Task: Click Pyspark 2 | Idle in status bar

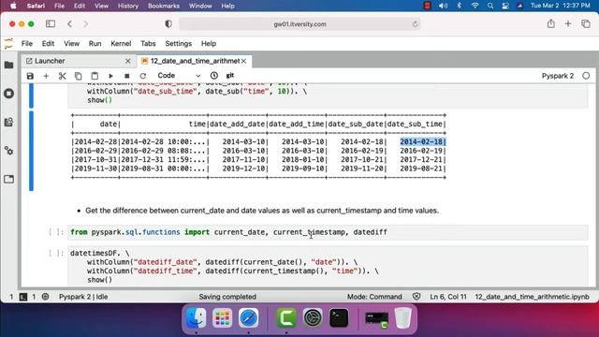Action: coord(83,297)
